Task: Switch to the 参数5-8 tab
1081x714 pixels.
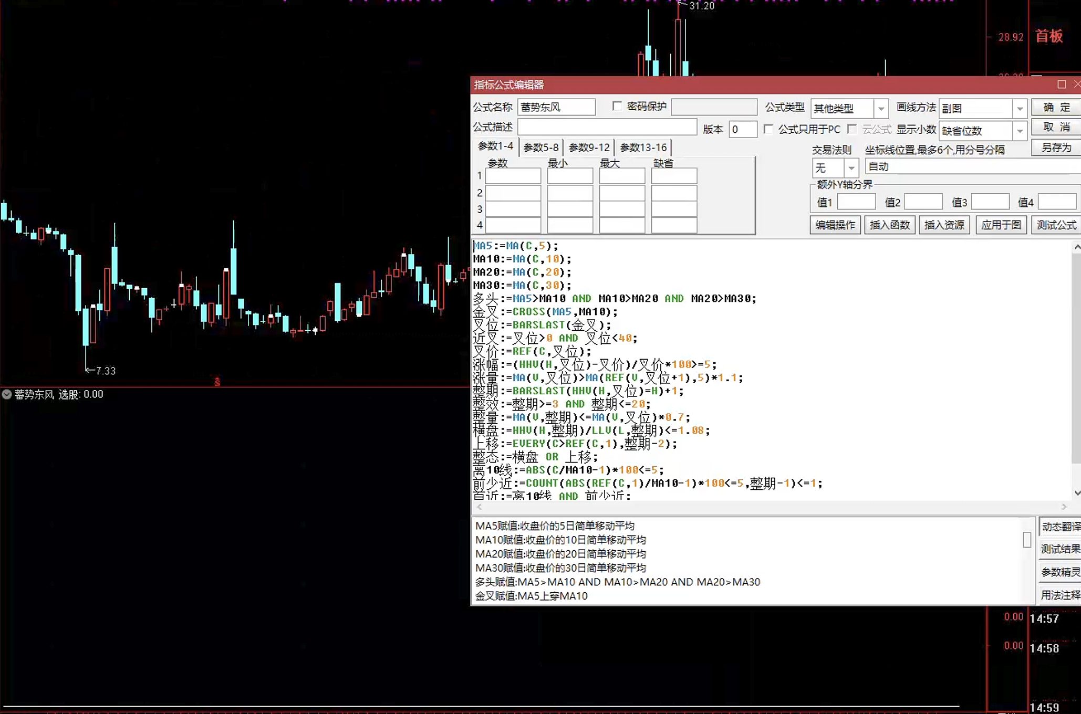Action: pos(541,148)
